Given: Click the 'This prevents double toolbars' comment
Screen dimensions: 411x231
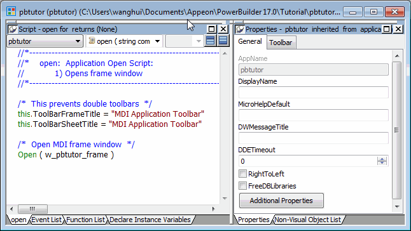Looking at the screenshot, I should (x=85, y=103).
